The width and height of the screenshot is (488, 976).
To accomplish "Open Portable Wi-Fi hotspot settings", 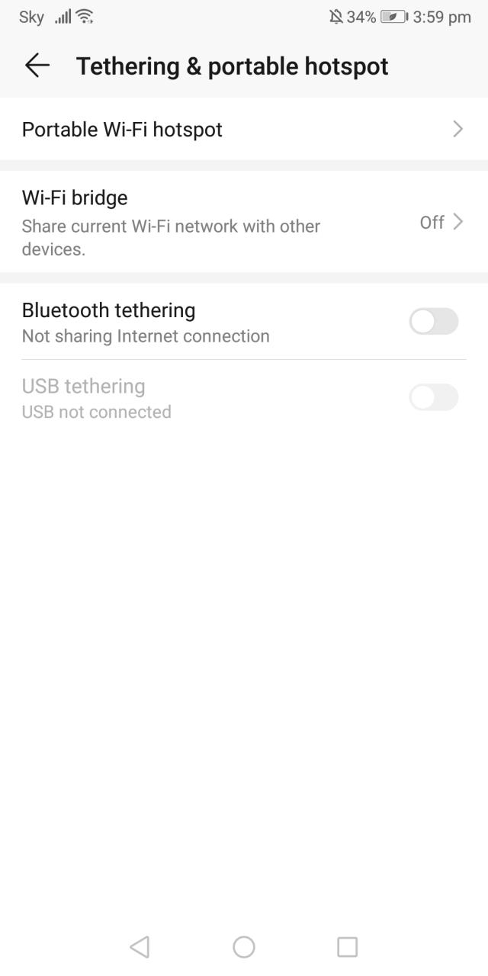I will 244,129.
